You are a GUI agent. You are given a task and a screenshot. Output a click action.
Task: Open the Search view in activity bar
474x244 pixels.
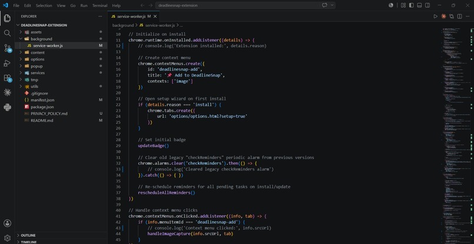(7, 34)
